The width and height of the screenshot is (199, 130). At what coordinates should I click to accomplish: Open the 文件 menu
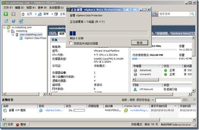tap(8, 7)
